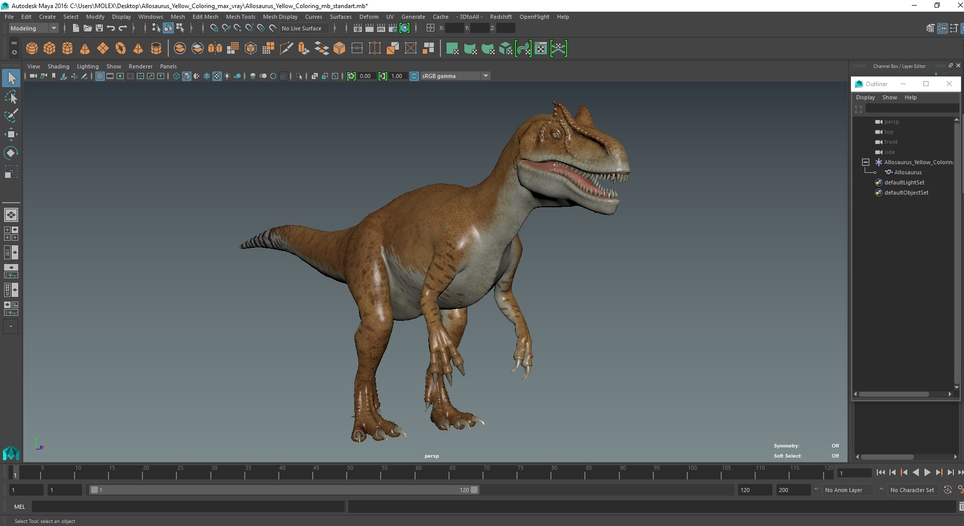The height and width of the screenshot is (526, 964).
Task: Add a polygon torus from the shelf
Action: (121, 48)
